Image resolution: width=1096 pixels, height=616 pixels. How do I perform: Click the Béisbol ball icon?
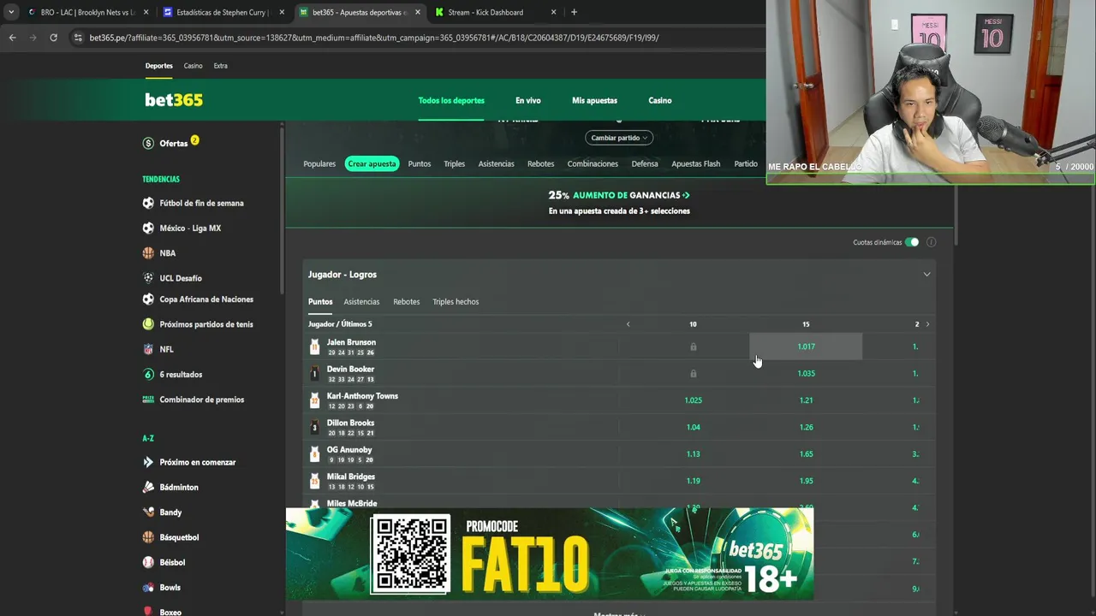(x=148, y=562)
